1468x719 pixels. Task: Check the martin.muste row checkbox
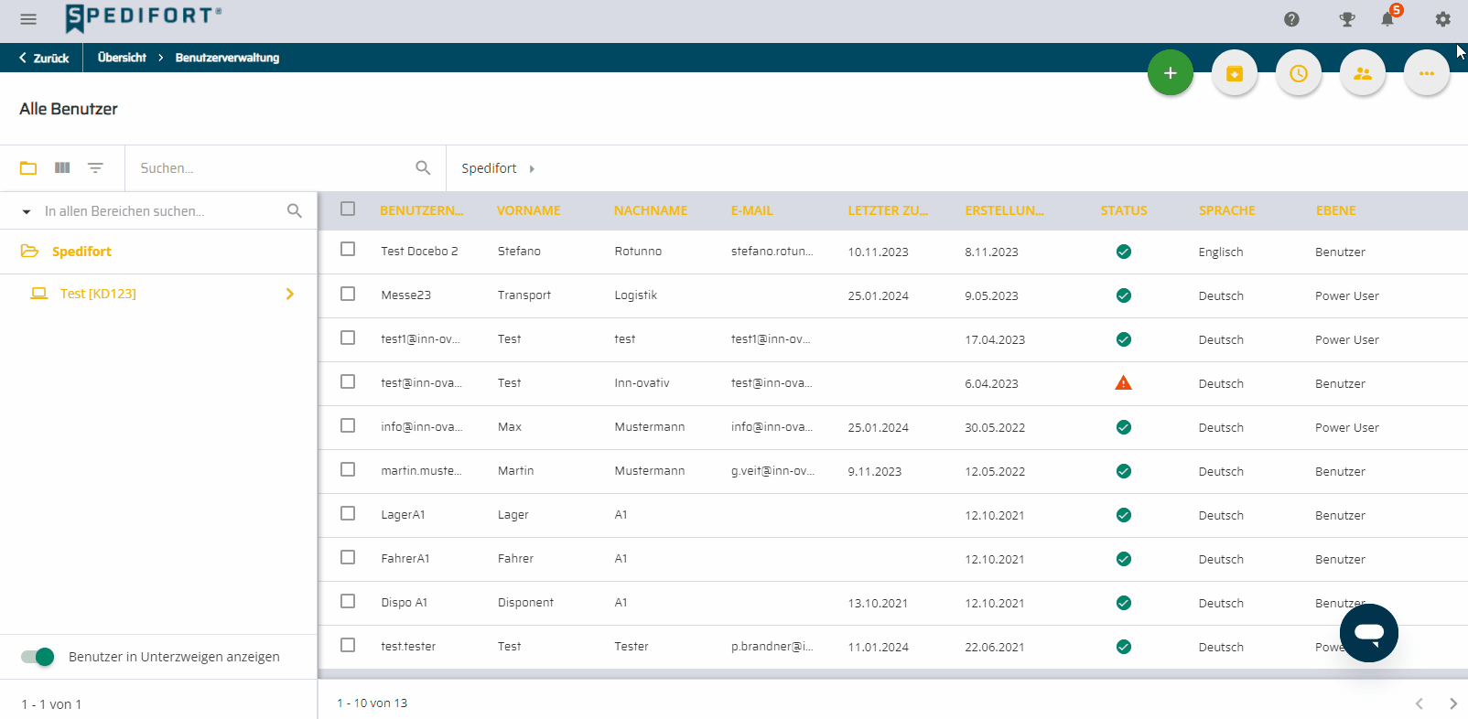coord(348,469)
